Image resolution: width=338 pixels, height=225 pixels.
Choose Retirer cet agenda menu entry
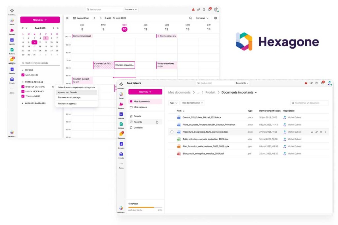(x=76, y=104)
